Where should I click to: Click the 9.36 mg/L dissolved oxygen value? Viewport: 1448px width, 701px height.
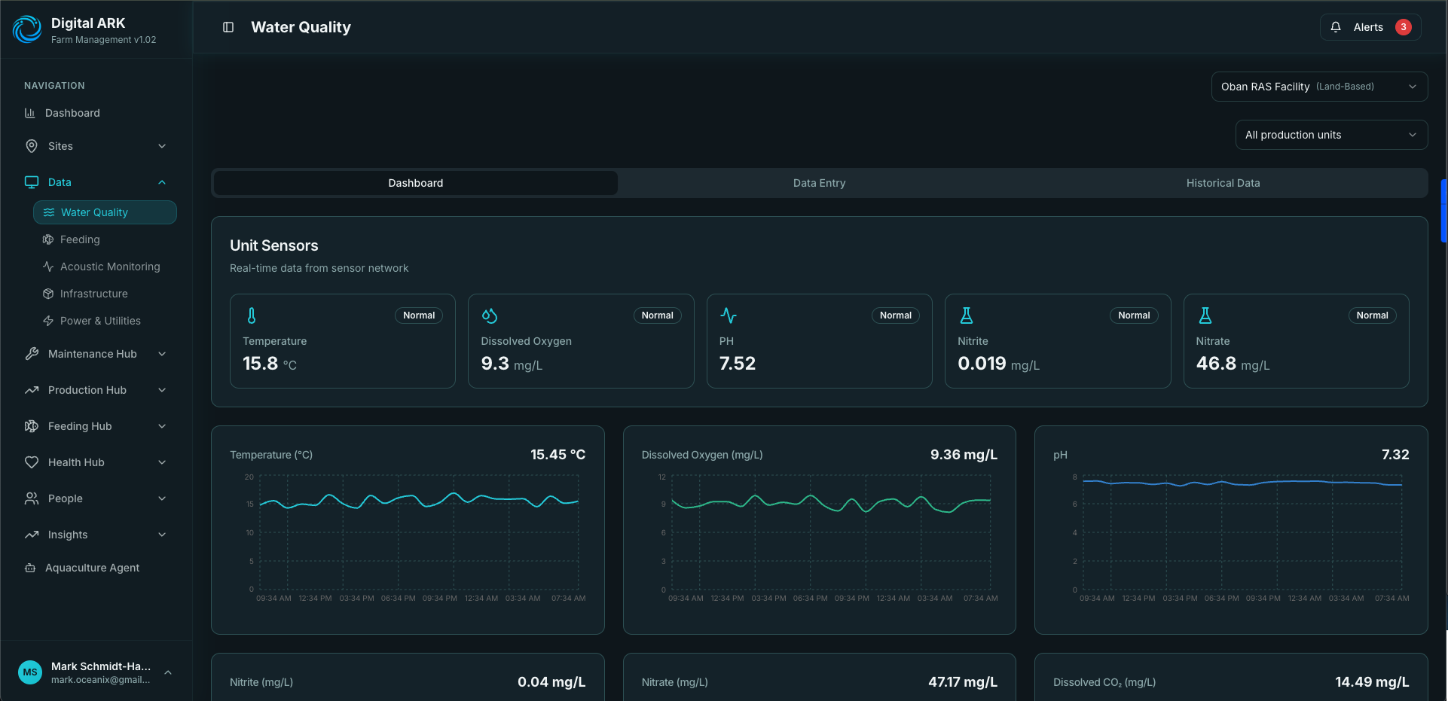(964, 455)
